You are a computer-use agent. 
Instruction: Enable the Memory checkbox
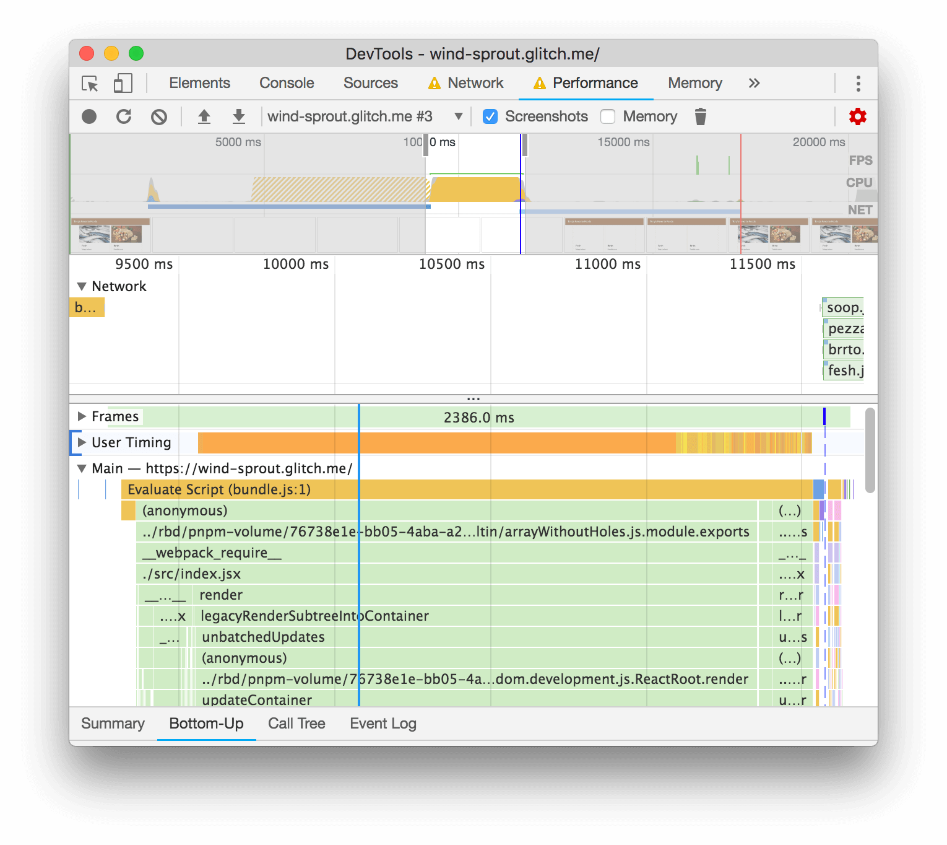pos(608,116)
